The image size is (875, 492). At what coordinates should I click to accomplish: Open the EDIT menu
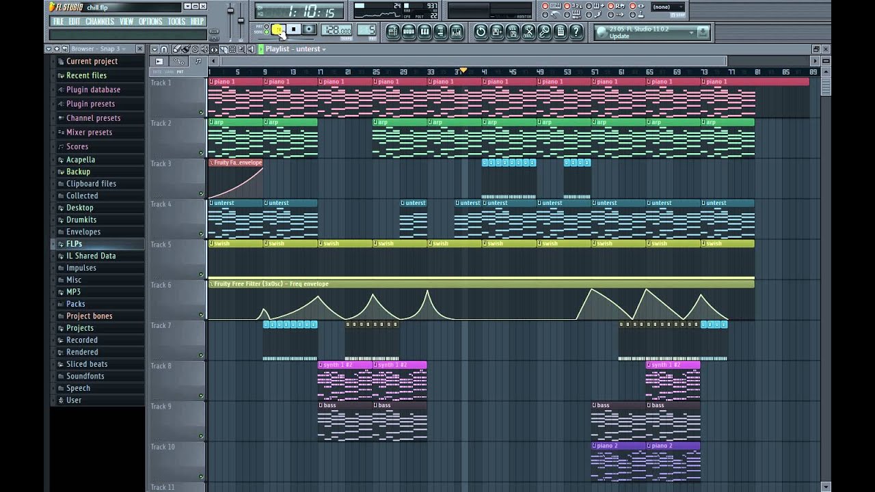click(74, 21)
